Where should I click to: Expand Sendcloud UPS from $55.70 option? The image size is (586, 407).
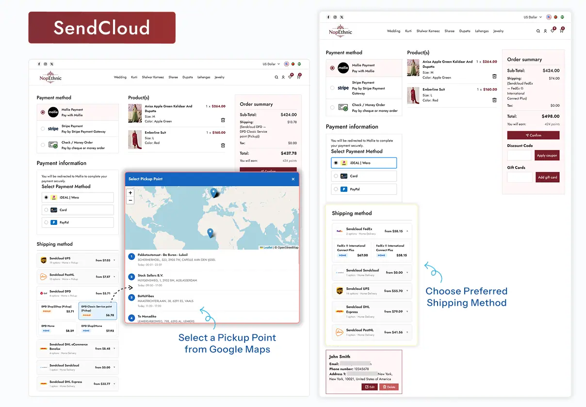[x=372, y=291]
